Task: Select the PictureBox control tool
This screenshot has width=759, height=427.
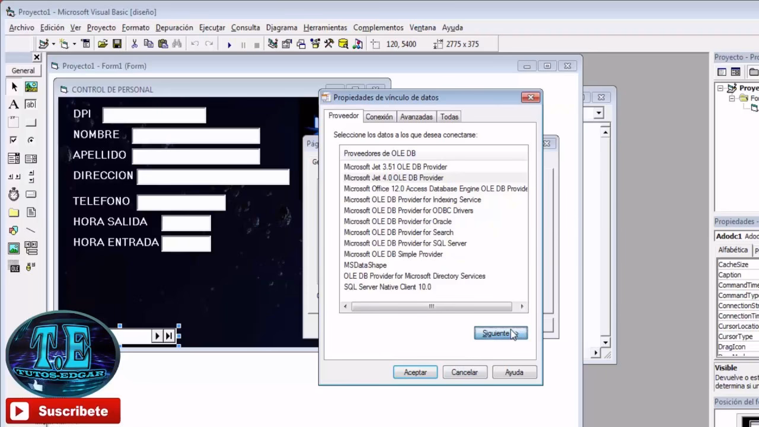Action: point(31,87)
